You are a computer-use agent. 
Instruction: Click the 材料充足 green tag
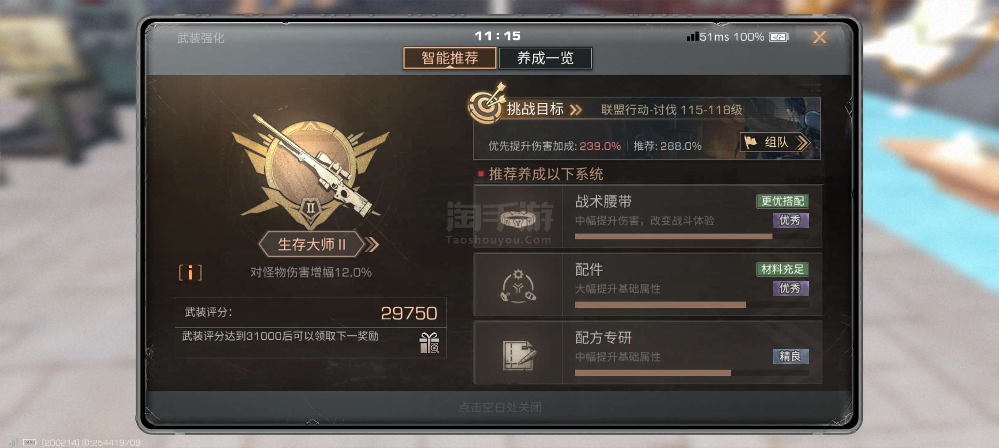(x=782, y=269)
